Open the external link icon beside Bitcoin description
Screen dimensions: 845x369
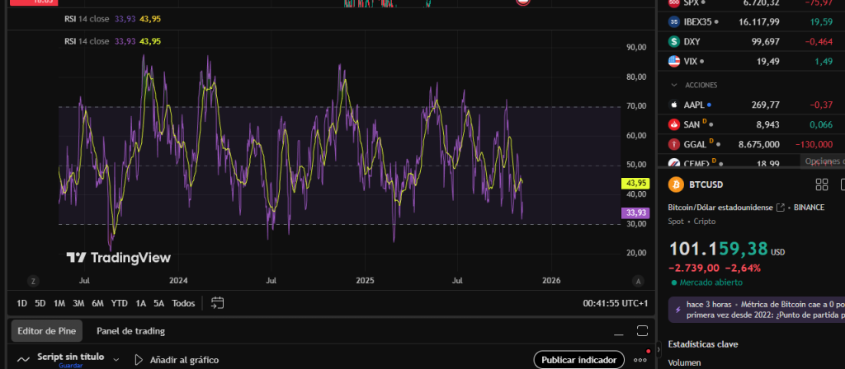781,208
